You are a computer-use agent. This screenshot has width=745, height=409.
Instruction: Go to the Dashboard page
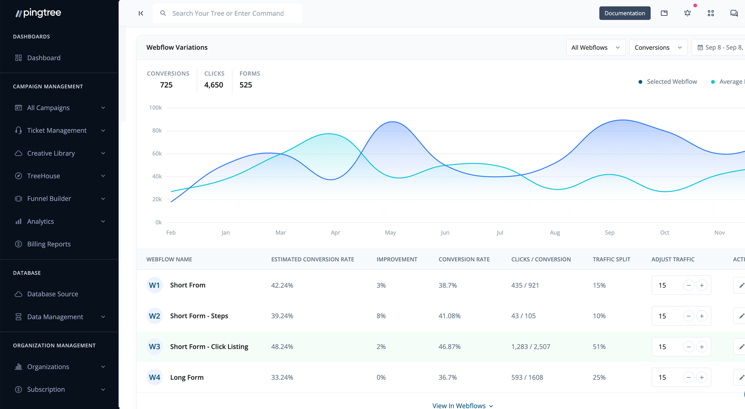click(x=43, y=58)
